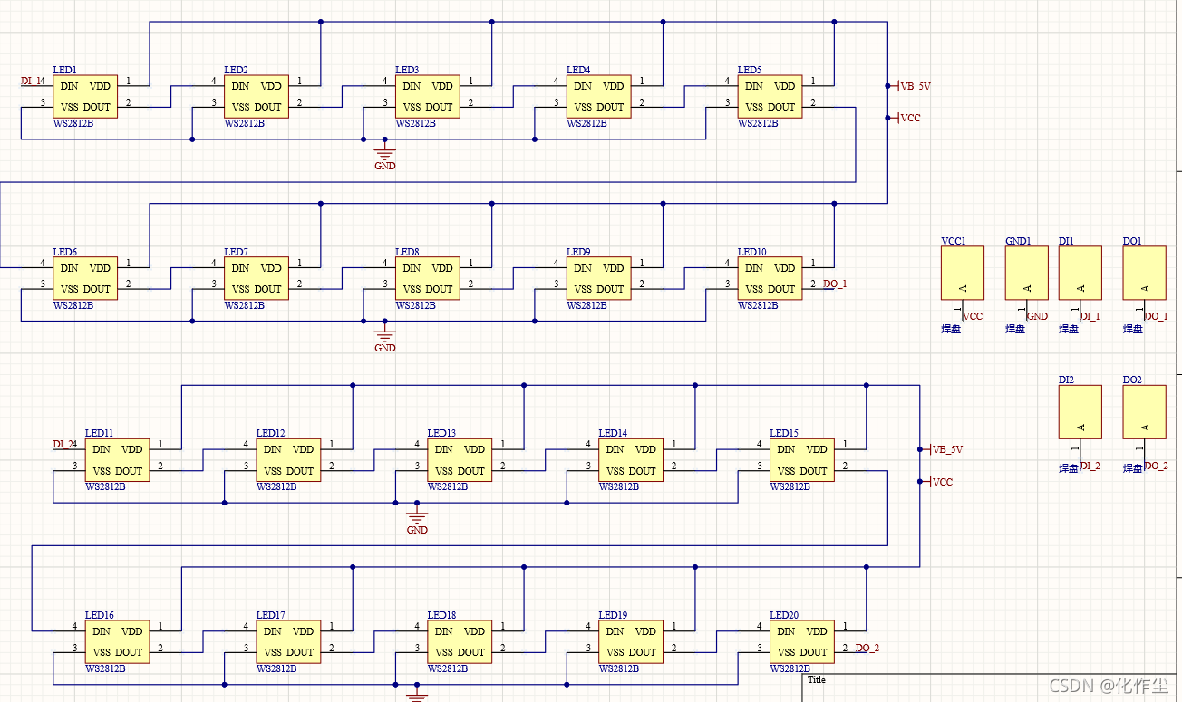
Task: Select the LED3 component symbol
Action: pyautogui.click(x=427, y=97)
